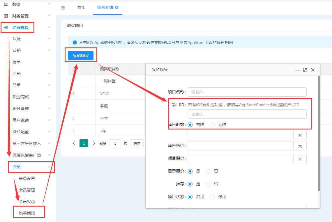
Task: Click the 项目ID input field
Action: [x=247, y=114]
